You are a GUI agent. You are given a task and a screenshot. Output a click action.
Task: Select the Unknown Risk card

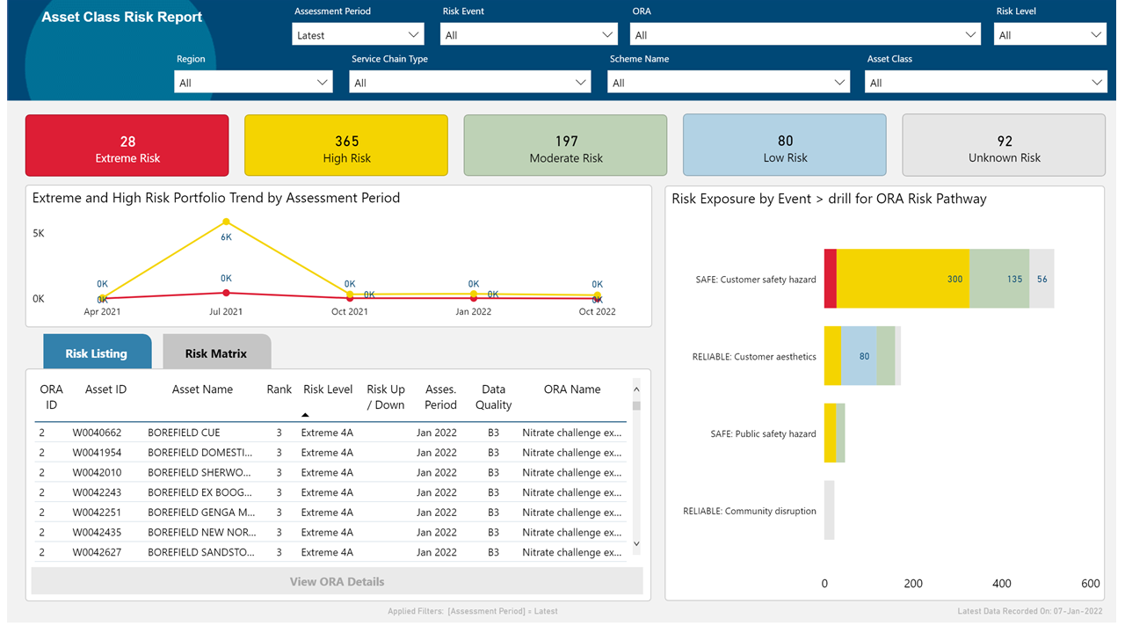click(1004, 144)
